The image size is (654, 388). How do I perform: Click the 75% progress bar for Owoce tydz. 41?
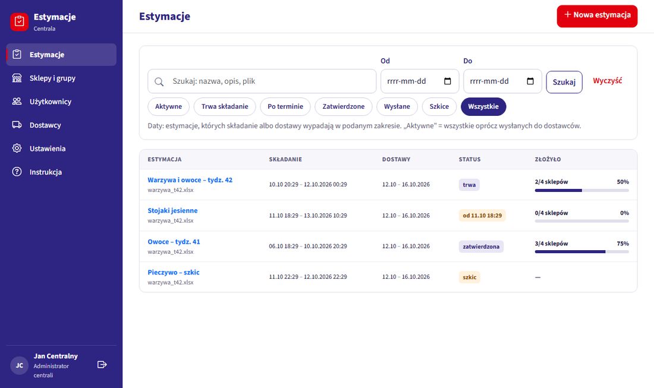click(x=582, y=252)
